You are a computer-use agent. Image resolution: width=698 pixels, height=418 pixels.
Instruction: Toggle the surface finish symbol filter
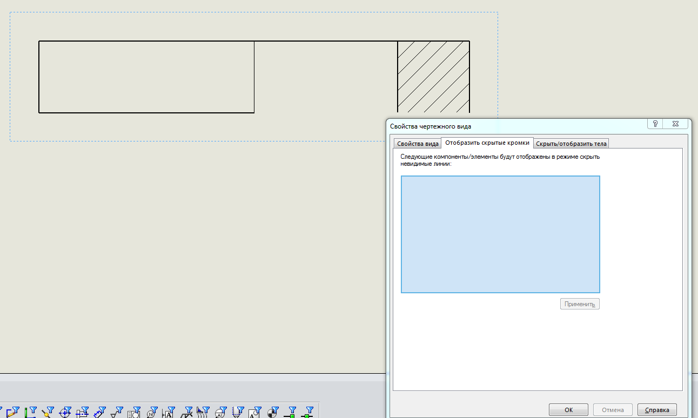tap(117, 412)
